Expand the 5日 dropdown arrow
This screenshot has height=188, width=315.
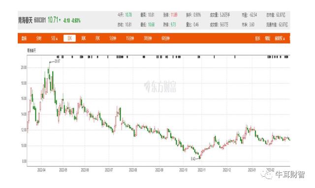pyautogui.click(x=57, y=38)
